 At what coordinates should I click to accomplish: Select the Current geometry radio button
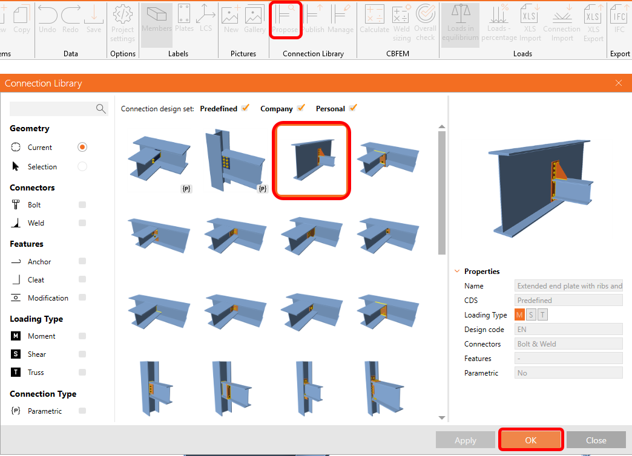click(x=82, y=147)
